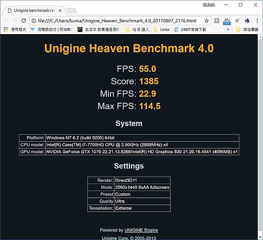Open the blue bird travel bookmark

tap(52, 30)
